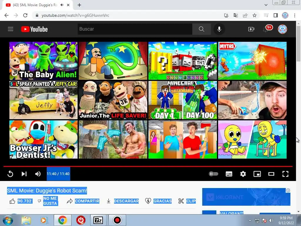Click NO ME GUSTA dislike button
The width and height of the screenshot is (301, 226).
pos(48,201)
